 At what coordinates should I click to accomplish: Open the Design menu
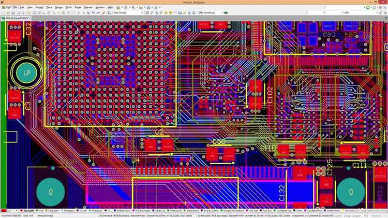pyautogui.click(x=58, y=7)
